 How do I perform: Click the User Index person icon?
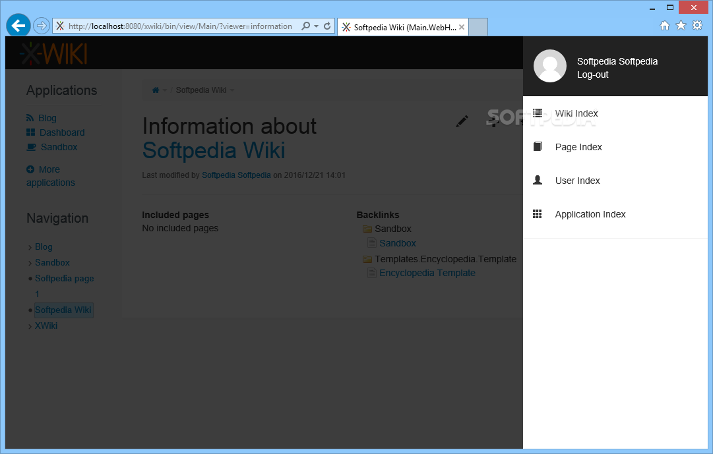click(538, 180)
